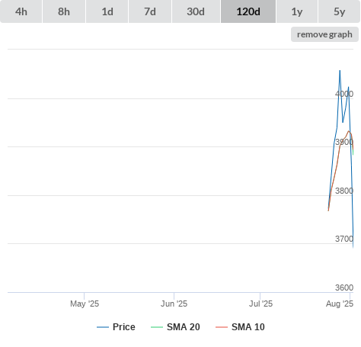361x347 pixels.
Task: Switch to the 8h time range
Action: click(x=64, y=11)
